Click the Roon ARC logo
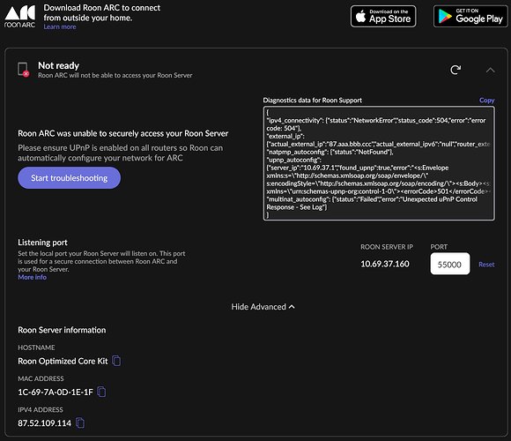Viewport: 511px width, 441px height. 20,16
